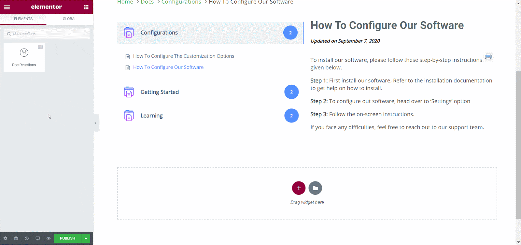Open page settings gear icon
The image size is (521, 245).
[x=5, y=238]
